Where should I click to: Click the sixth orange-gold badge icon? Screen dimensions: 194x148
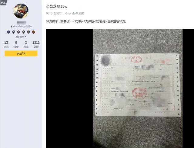(x=33, y=32)
